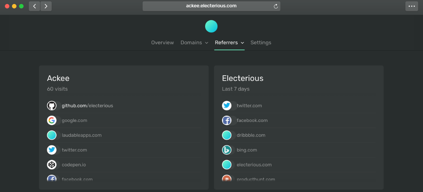Click the GitHub icon beside github.com/electerious

click(x=52, y=105)
